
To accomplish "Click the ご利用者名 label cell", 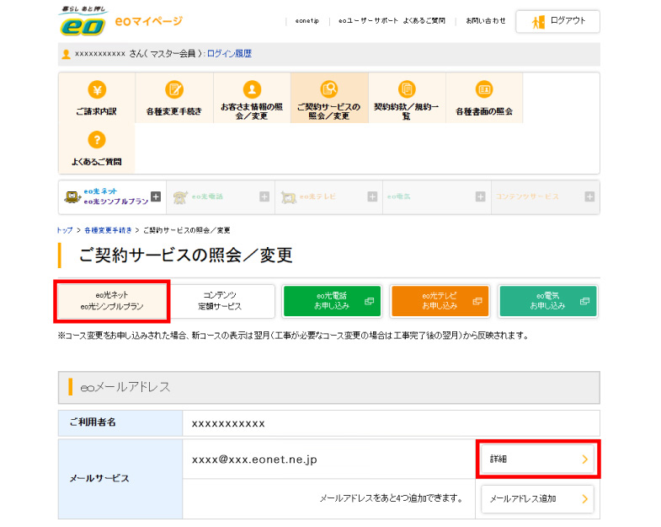I will [120, 422].
